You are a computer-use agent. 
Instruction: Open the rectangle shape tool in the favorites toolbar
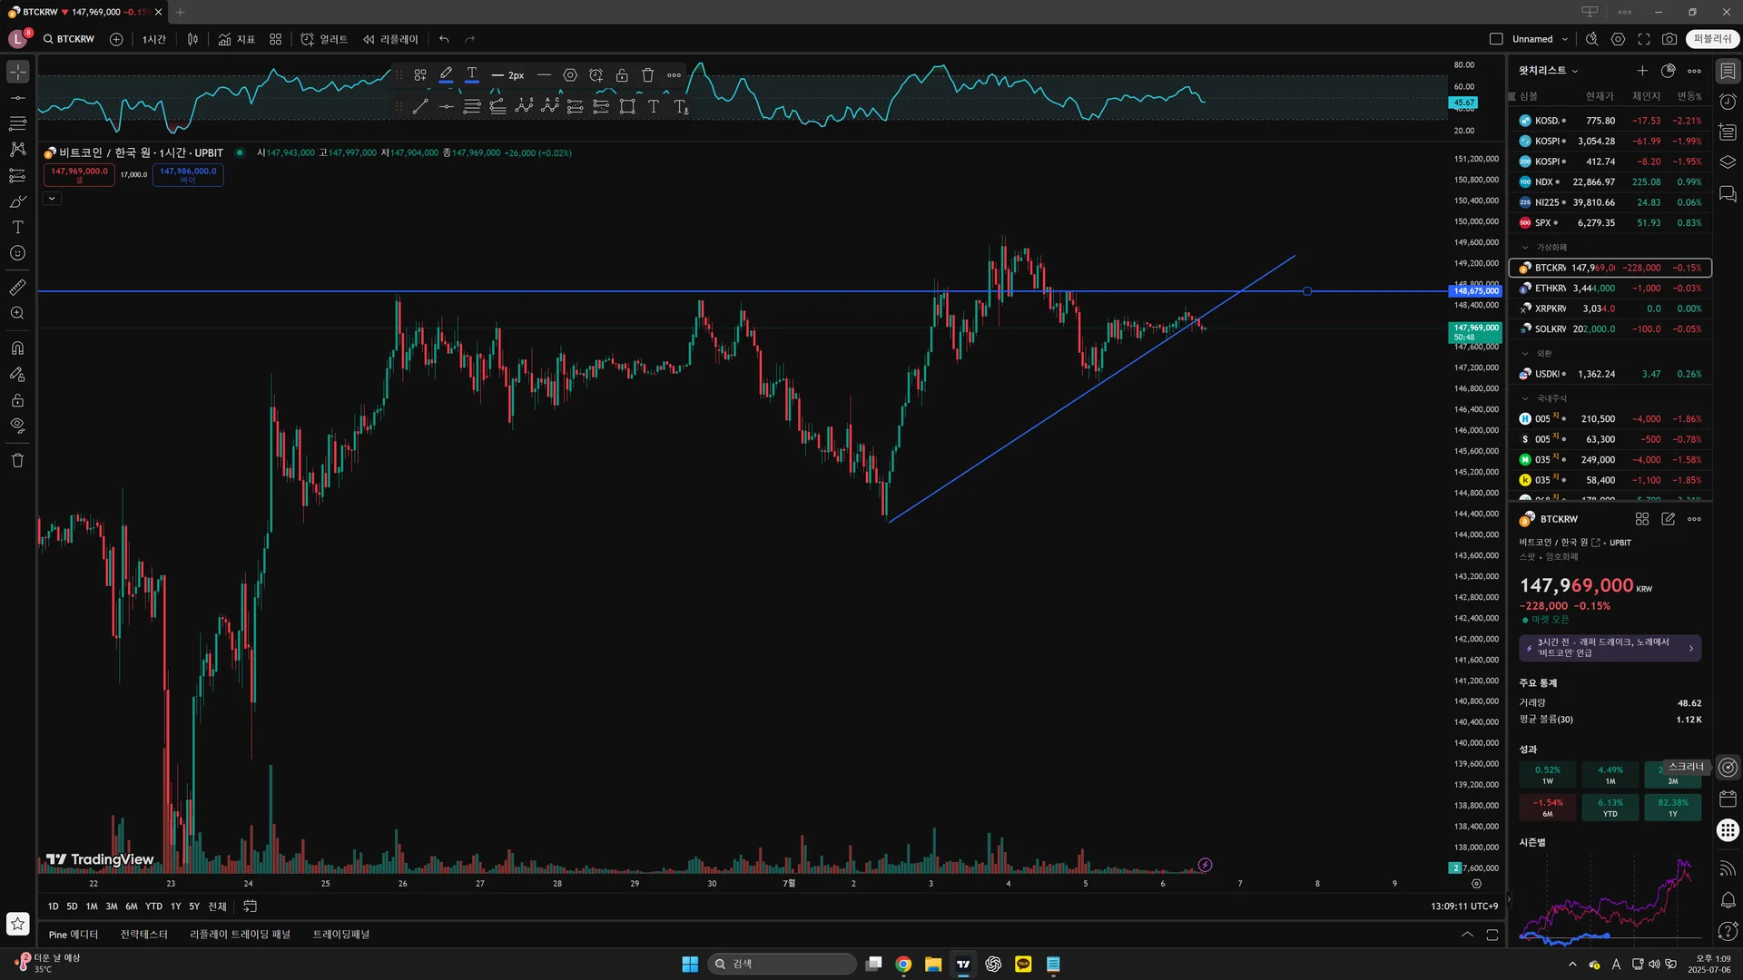(627, 107)
